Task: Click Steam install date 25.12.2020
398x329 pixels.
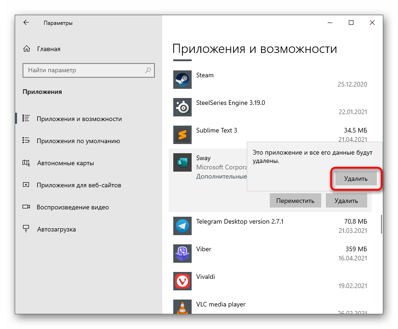Action: [x=353, y=84]
